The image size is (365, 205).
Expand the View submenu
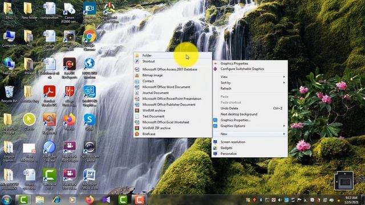pos(250,77)
